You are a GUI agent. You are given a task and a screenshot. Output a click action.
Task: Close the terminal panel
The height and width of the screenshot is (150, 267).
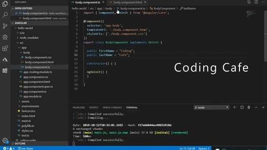pyautogui.click(x=263, y=107)
